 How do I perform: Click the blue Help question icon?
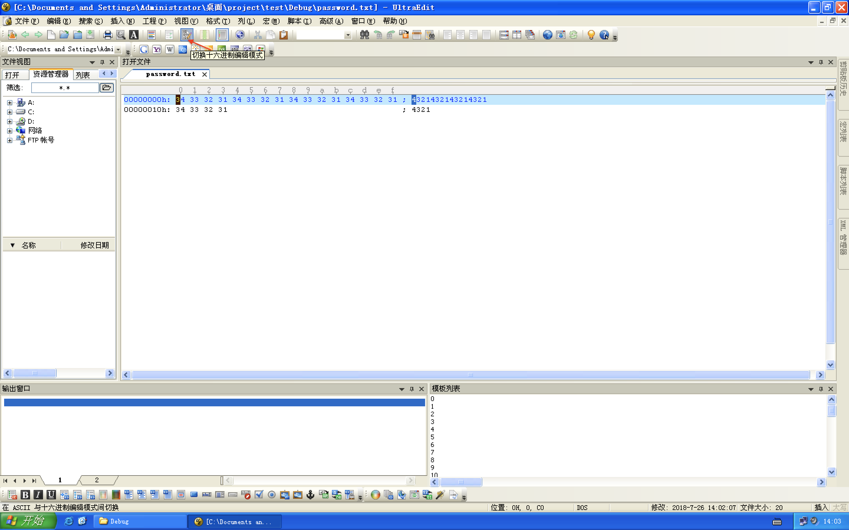[x=604, y=35]
